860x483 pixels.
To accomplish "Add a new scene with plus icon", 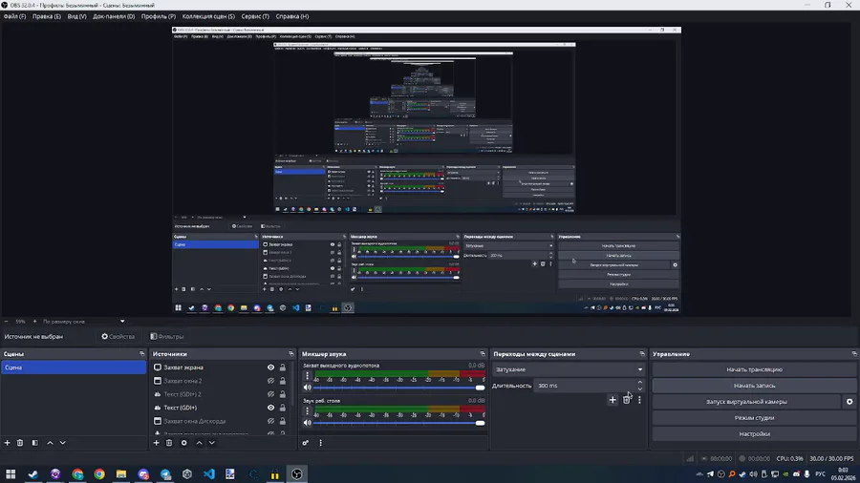I will coord(7,443).
